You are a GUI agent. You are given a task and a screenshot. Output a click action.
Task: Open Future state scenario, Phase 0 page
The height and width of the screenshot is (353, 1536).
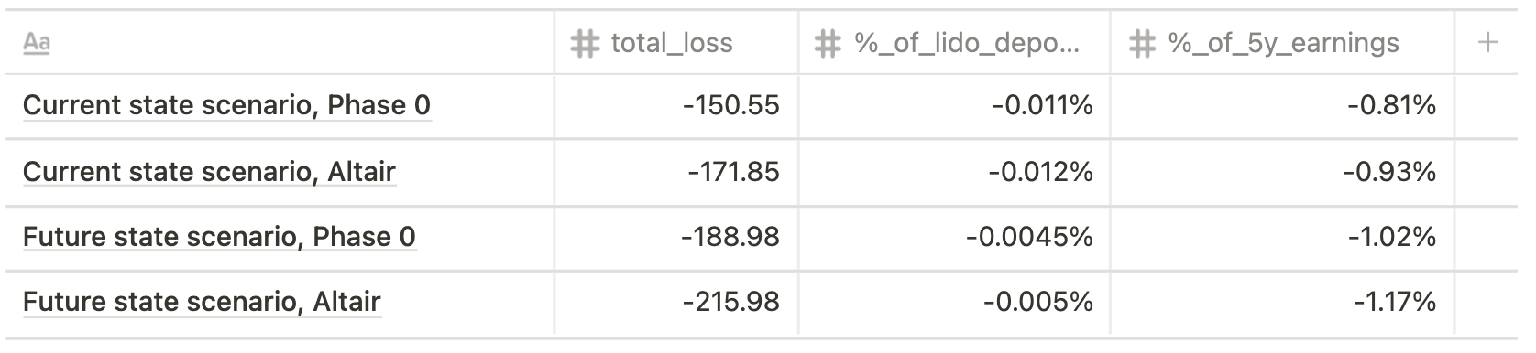[219, 237]
